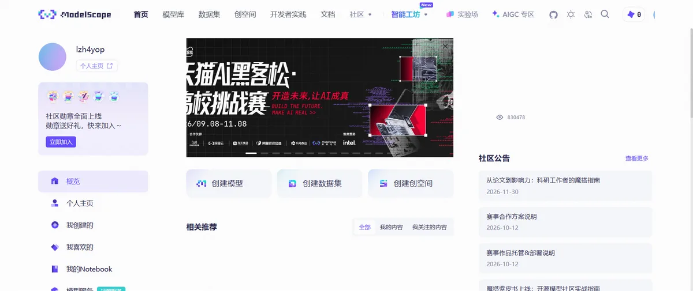The height and width of the screenshot is (291, 693).
Task: Select 我喜欢的 in the sidebar
Action: [93, 247]
